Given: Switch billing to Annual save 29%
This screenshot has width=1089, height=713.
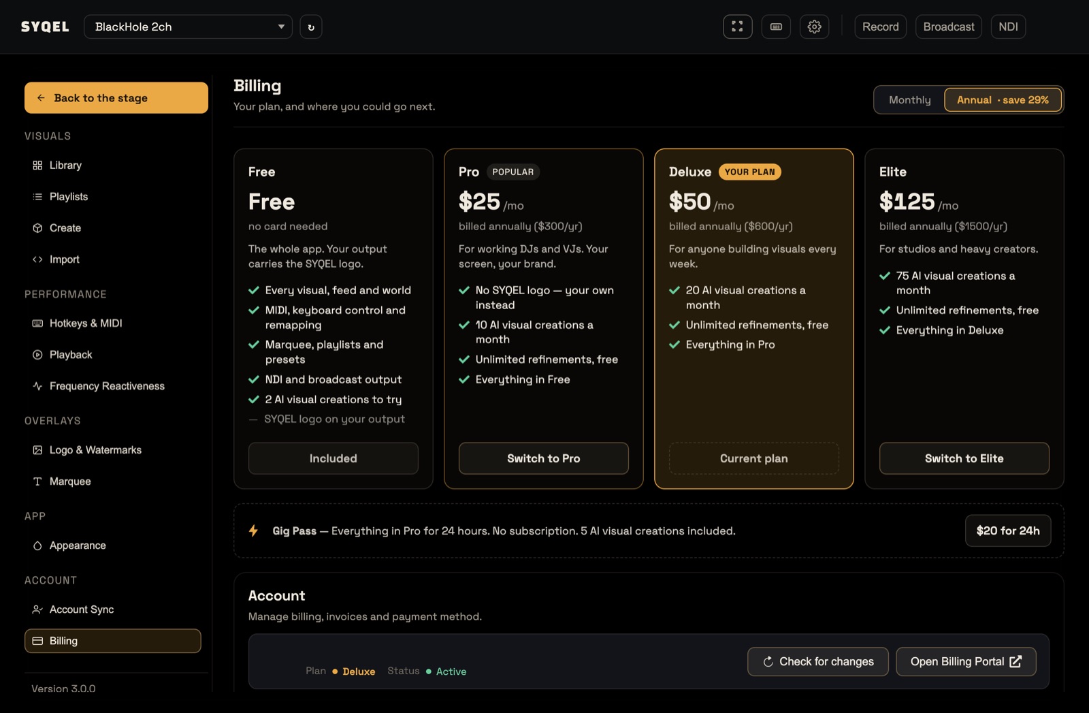Looking at the screenshot, I should click(1003, 100).
